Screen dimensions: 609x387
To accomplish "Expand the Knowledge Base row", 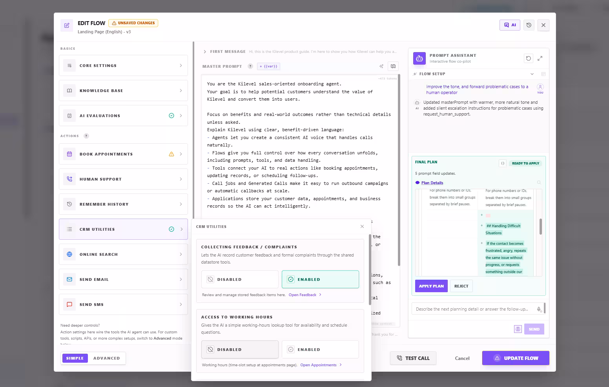I will pyautogui.click(x=123, y=90).
